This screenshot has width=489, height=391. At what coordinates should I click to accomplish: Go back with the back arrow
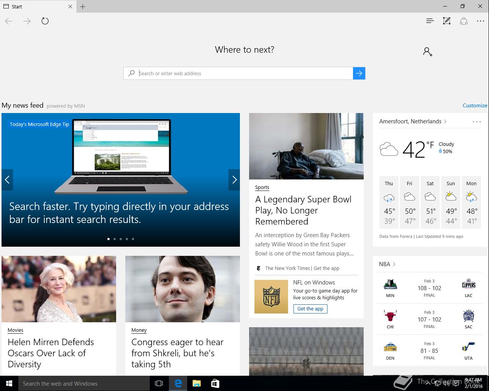coord(9,21)
